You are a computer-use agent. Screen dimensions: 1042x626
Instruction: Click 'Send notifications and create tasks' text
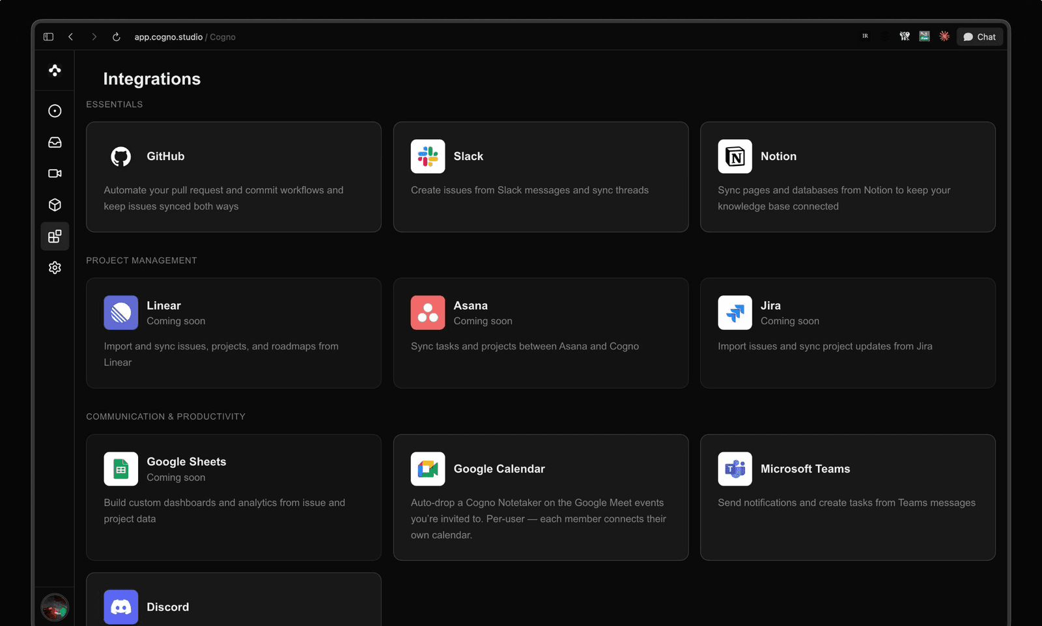click(x=847, y=503)
